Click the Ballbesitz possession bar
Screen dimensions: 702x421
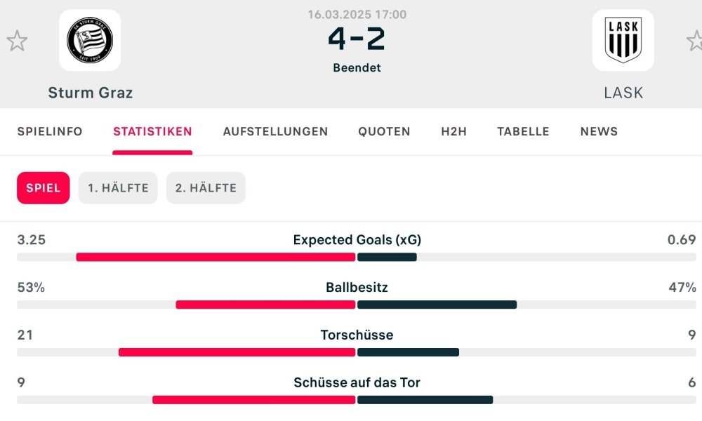[351, 305]
